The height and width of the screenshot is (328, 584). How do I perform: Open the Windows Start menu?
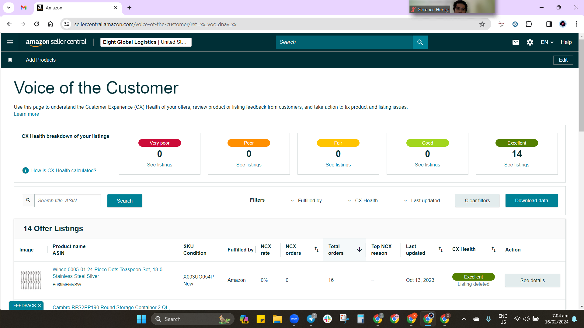pyautogui.click(x=141, y=319)
